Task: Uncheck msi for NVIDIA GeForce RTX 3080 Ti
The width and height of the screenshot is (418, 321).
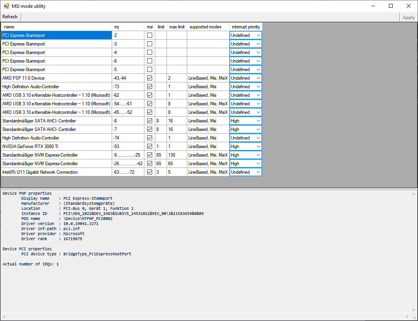Action: pos(150,147)
